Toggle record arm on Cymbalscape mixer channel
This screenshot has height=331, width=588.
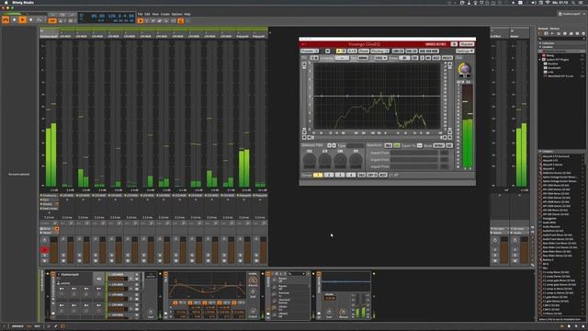(44, 250)
